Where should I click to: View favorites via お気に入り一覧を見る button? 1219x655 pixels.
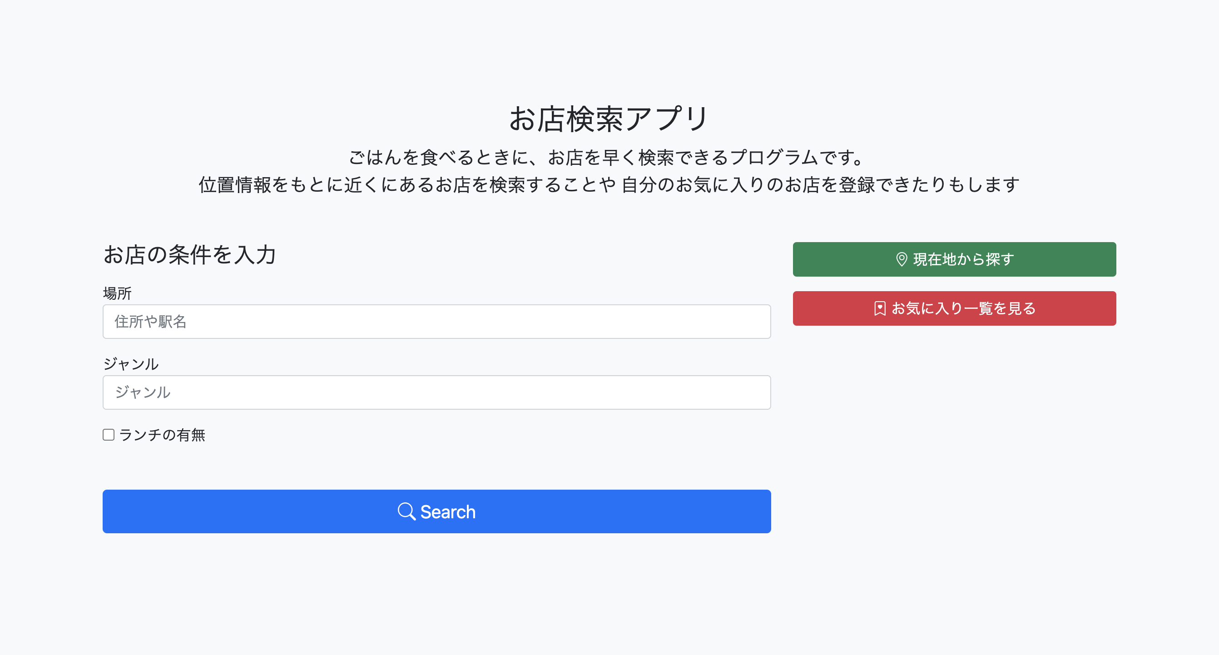(953, 308)
